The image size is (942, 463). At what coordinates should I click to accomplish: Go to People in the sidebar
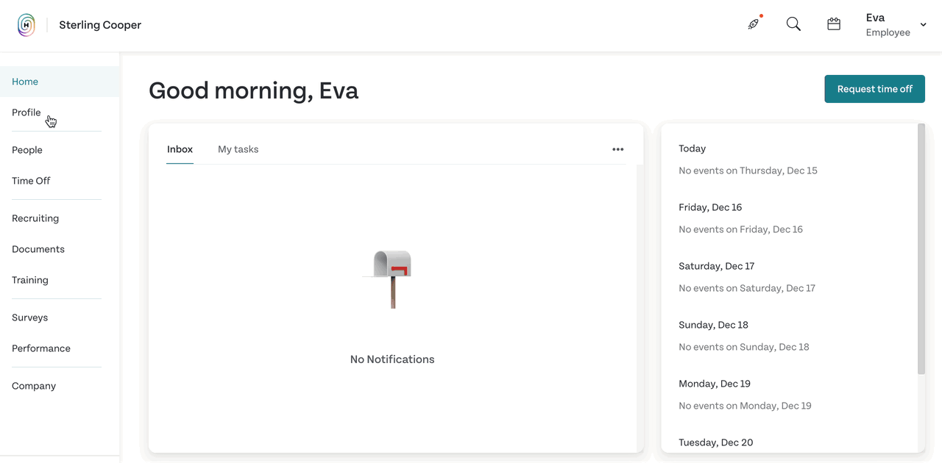coord(27,150)
